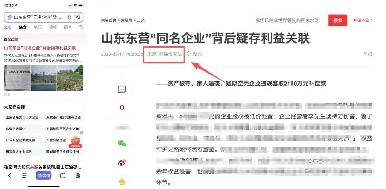Click the NetEase search input field

pyautogui.click(x=289, y=20)
